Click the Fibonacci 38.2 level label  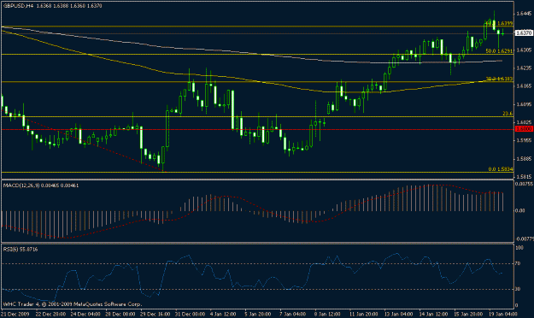pos(499,79)
